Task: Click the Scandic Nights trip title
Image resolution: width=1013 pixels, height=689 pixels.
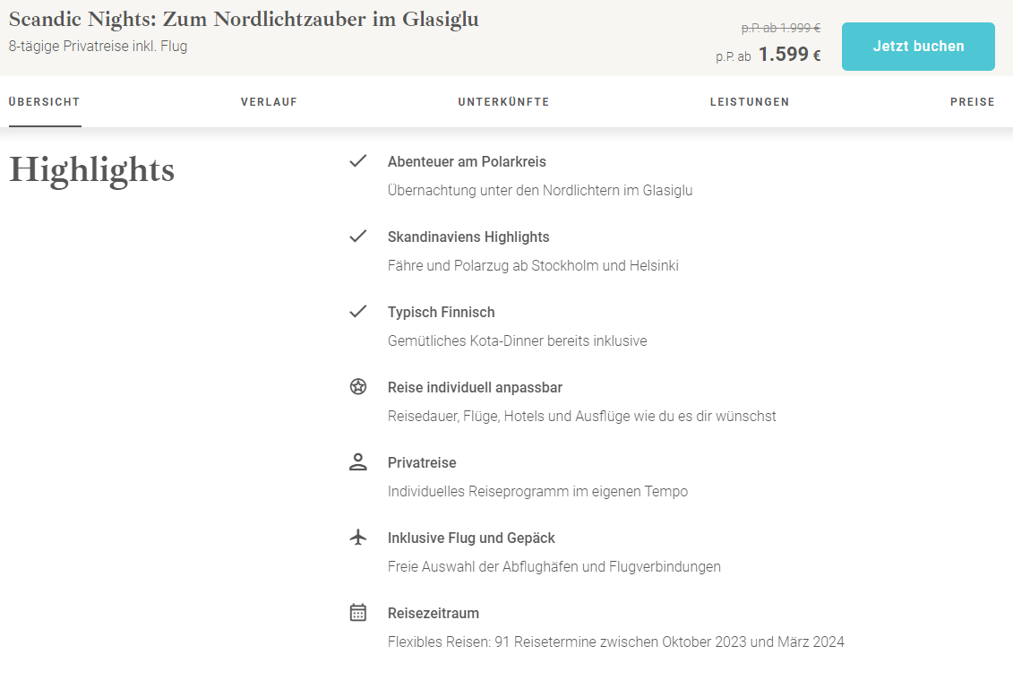Action: pyautogui.click(x=244, y=20)
